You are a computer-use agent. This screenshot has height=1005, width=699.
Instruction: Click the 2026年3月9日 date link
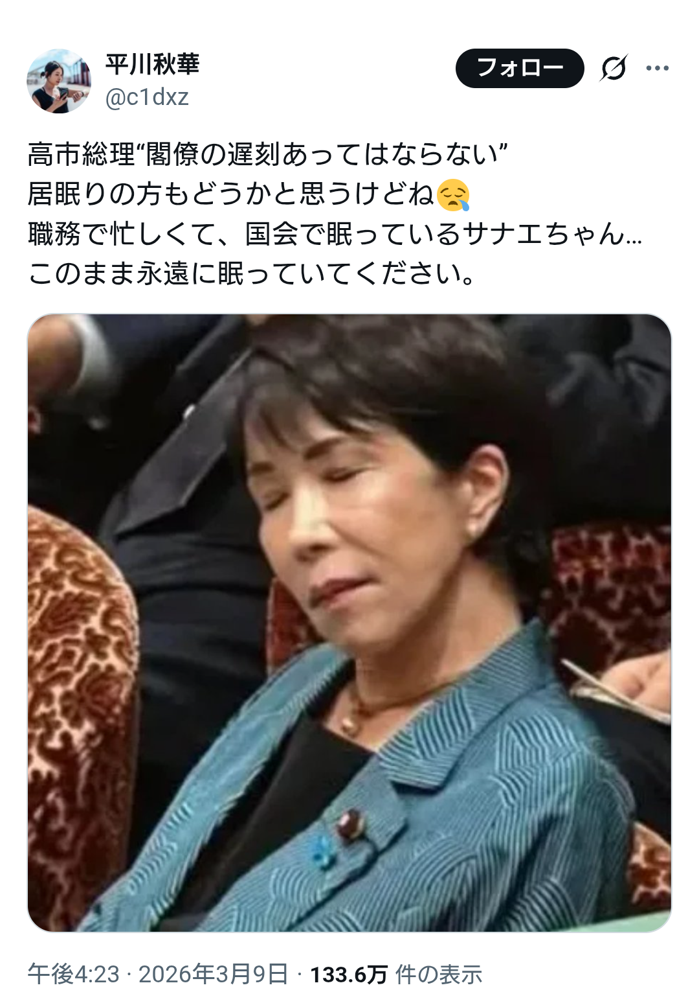tap(214, 974)
